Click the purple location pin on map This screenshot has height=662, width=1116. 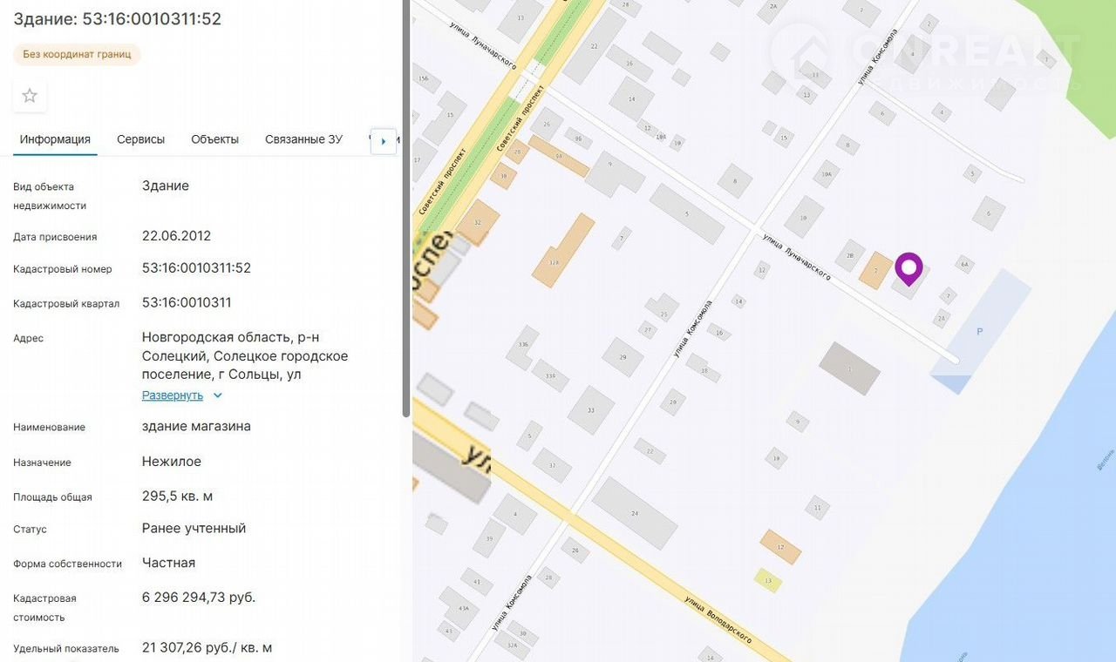pyautogui.click(x=908, y=268)
